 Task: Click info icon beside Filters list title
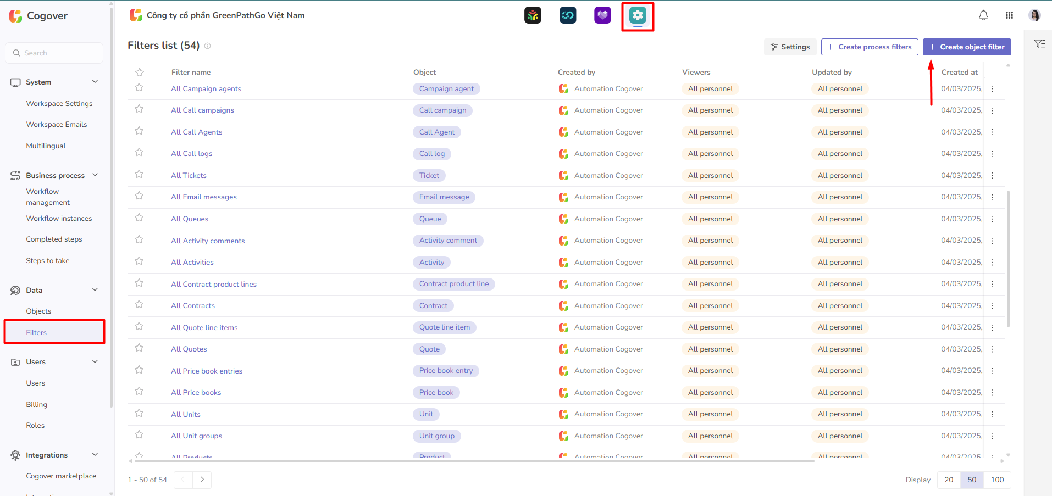[x=207, y=46]
